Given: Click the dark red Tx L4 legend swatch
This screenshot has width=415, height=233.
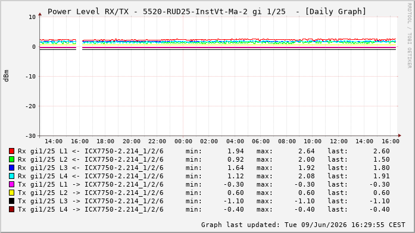Looking at the screenshot, I should click(x=12, y=209).
